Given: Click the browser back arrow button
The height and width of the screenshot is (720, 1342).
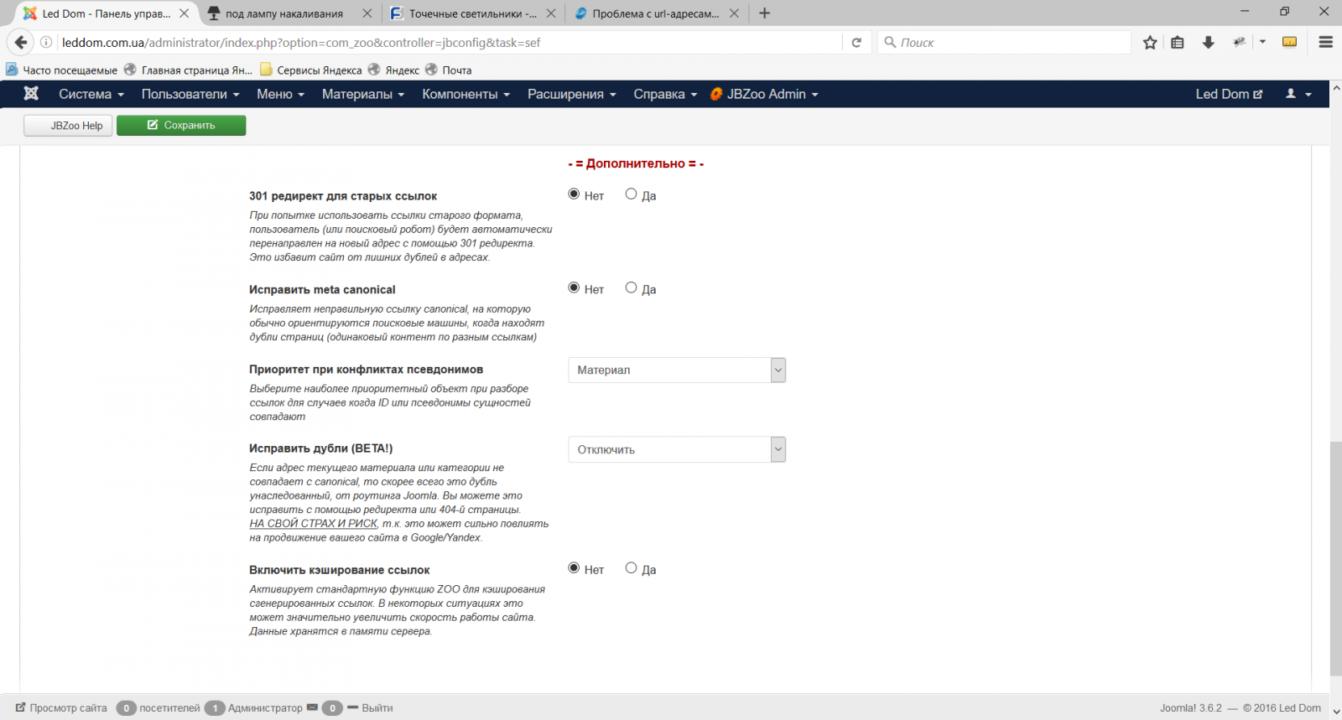Looking at the screenshot, I should point(21,42).
